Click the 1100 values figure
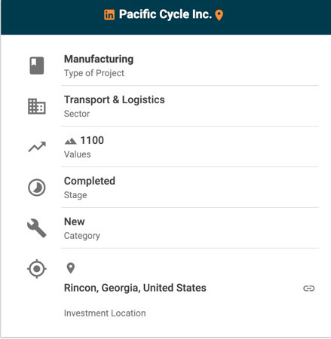This screenshot has height=339, width=331. [x=92, y=140]
